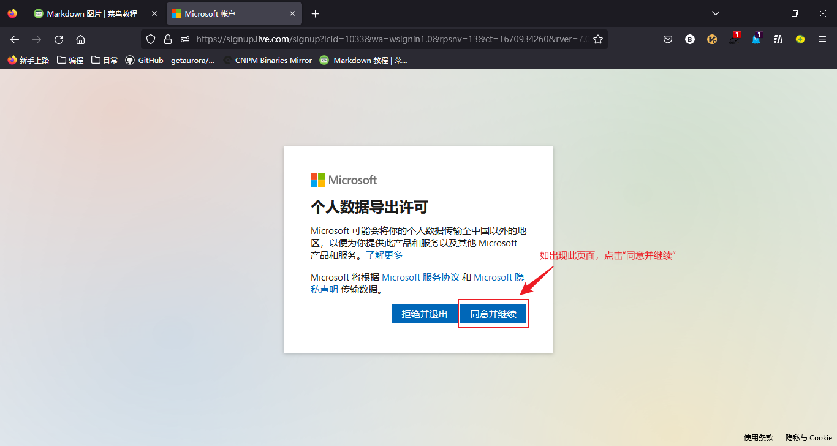
Task: Open the striped bars extension icon
Action: (778, 39)
